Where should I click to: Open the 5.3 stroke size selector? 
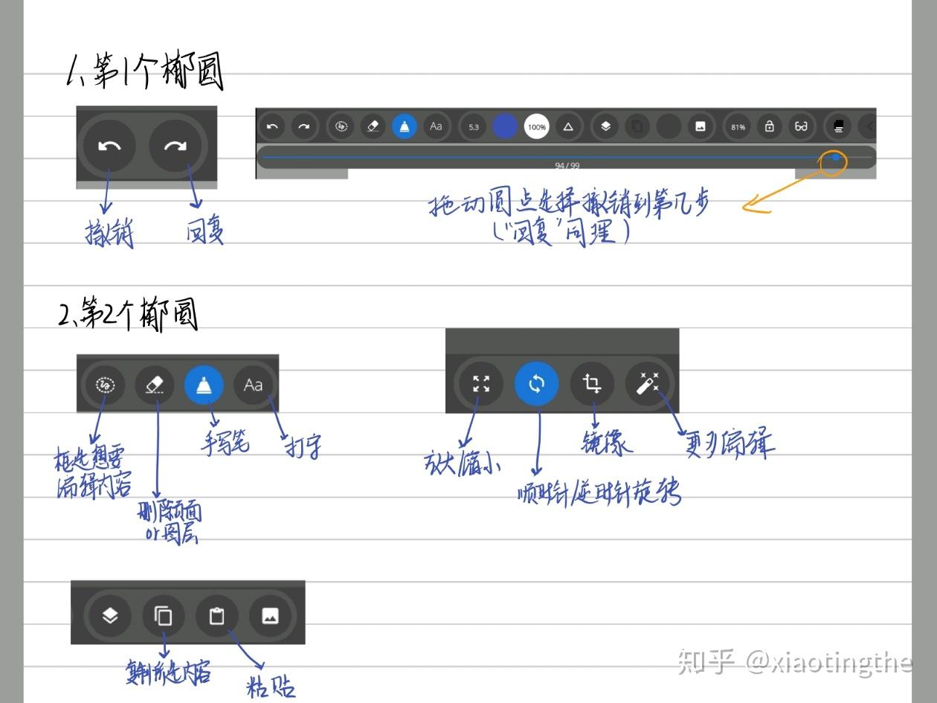click(x=474, y=127)
